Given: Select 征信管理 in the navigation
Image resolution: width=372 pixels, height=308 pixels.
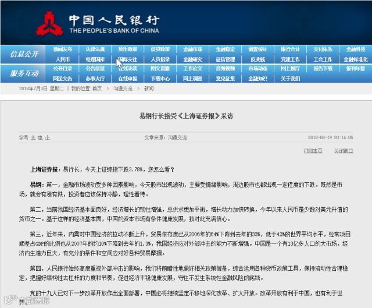Looking at the screenshot, I should (x=226, y=59).
